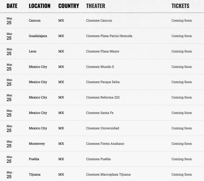Click Coming Soon for Cinemex Parque Delta
Screen dimensions: 204x181
tap(182, 82)
